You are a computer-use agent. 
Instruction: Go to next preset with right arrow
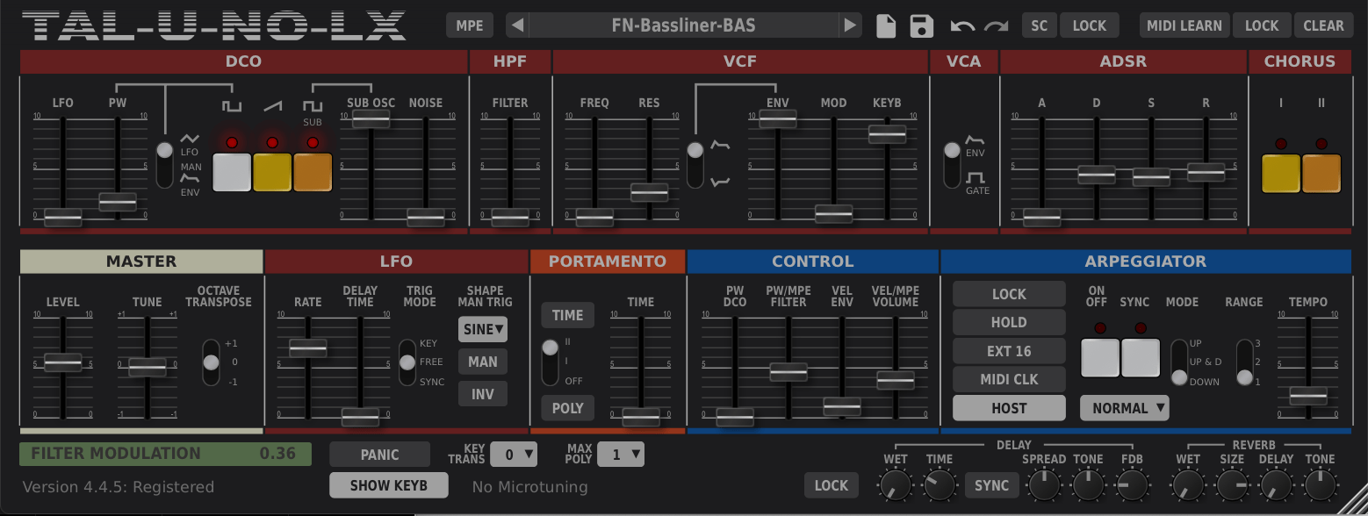click(849, 25)
